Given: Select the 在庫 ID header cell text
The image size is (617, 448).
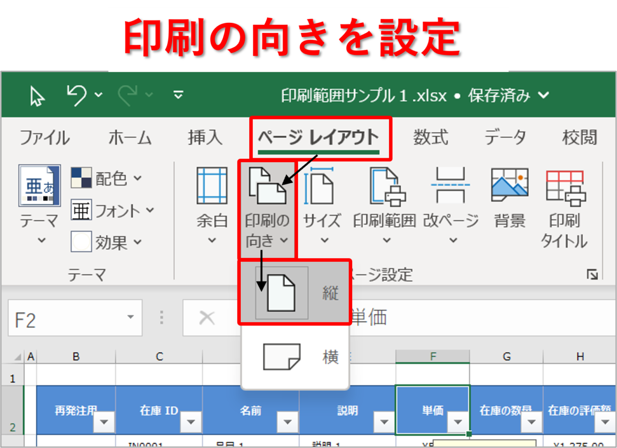Looking at the screenshot, I should pyautogui.click(x=159, y=411).
